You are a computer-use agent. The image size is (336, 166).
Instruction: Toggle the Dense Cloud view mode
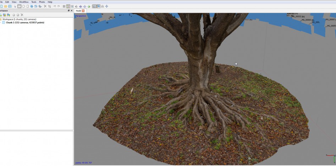click(x=68, y=6)
